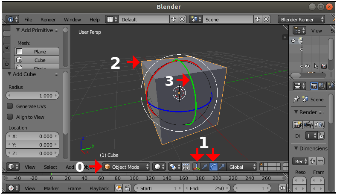Switch to Render properties camera tab
337x194 pixels.
(x=314, y=86)
